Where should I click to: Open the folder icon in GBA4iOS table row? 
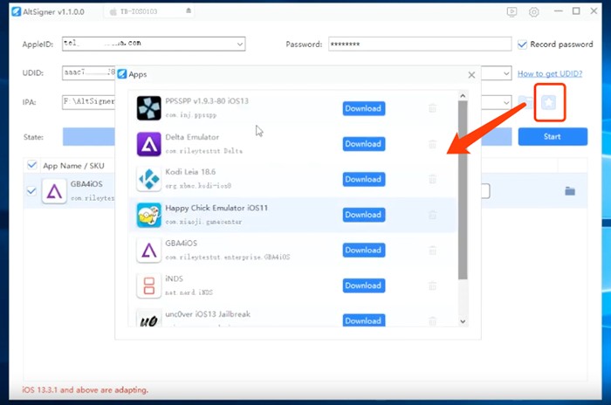tap(570, 191)
